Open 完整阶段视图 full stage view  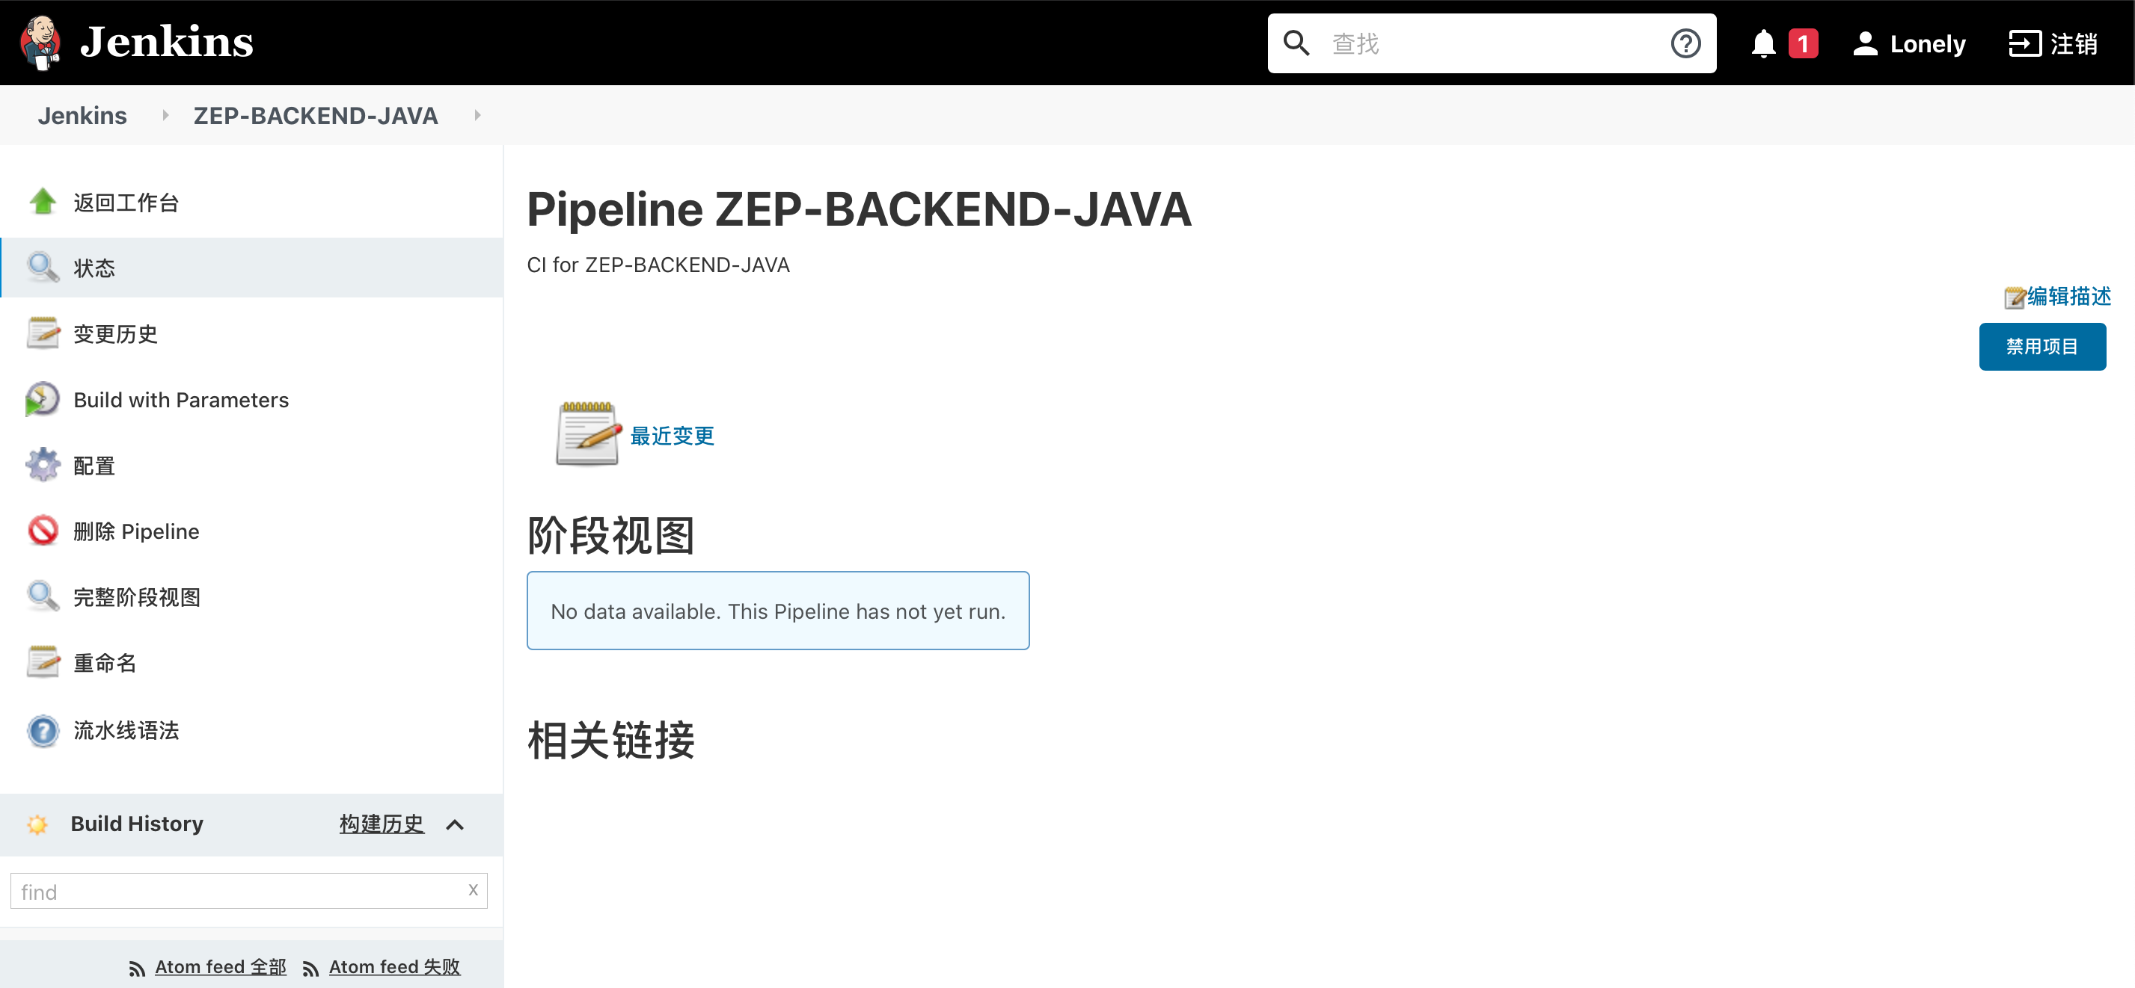(137, 597)
